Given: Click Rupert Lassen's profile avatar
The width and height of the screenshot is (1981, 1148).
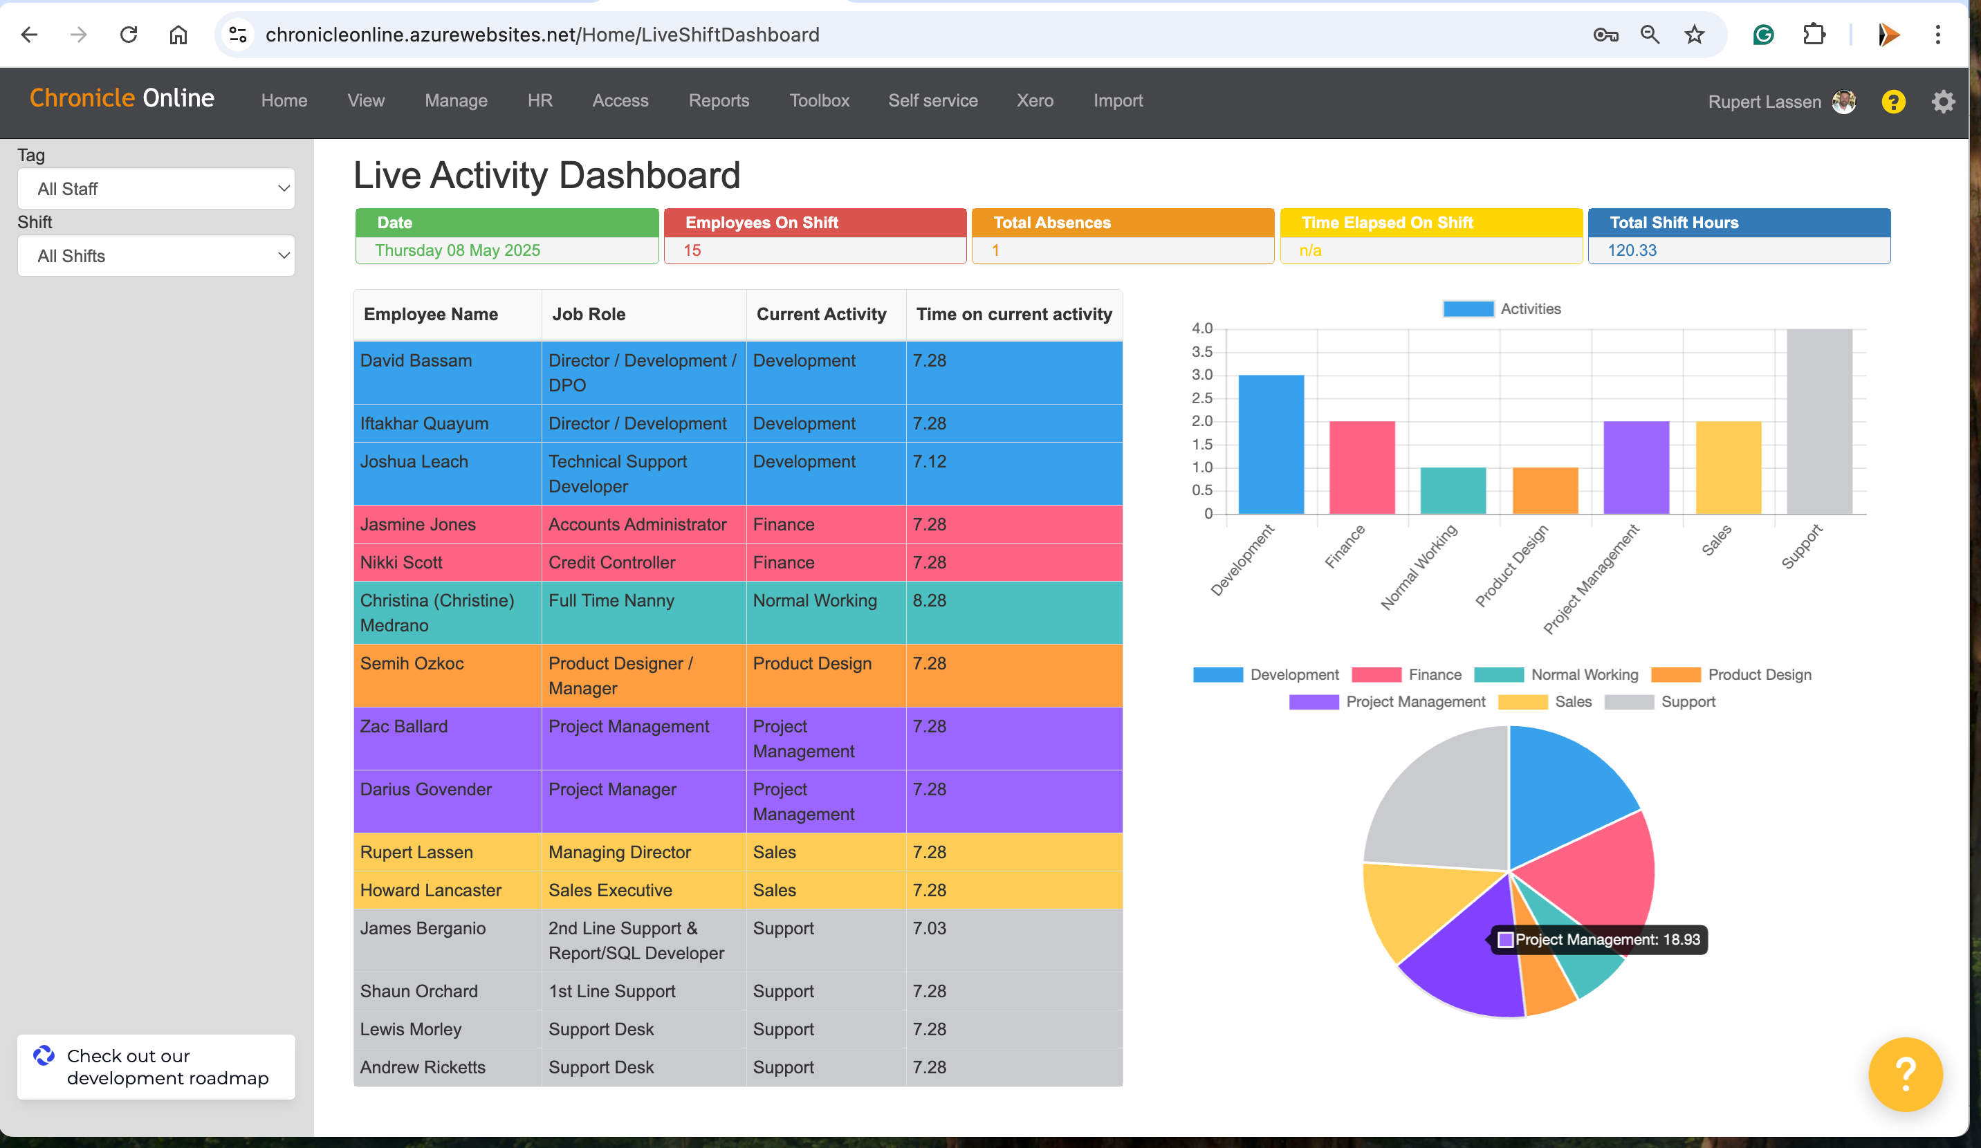Looking at the screenshot, I should pyautogui.click(x=1843, y=102).
